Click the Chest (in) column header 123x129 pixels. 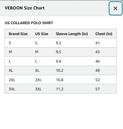click(104, 34)
